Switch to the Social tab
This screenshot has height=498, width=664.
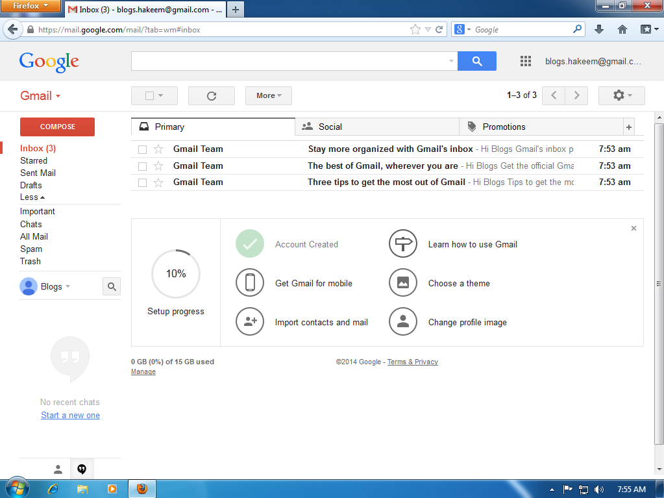click(377, 127)
